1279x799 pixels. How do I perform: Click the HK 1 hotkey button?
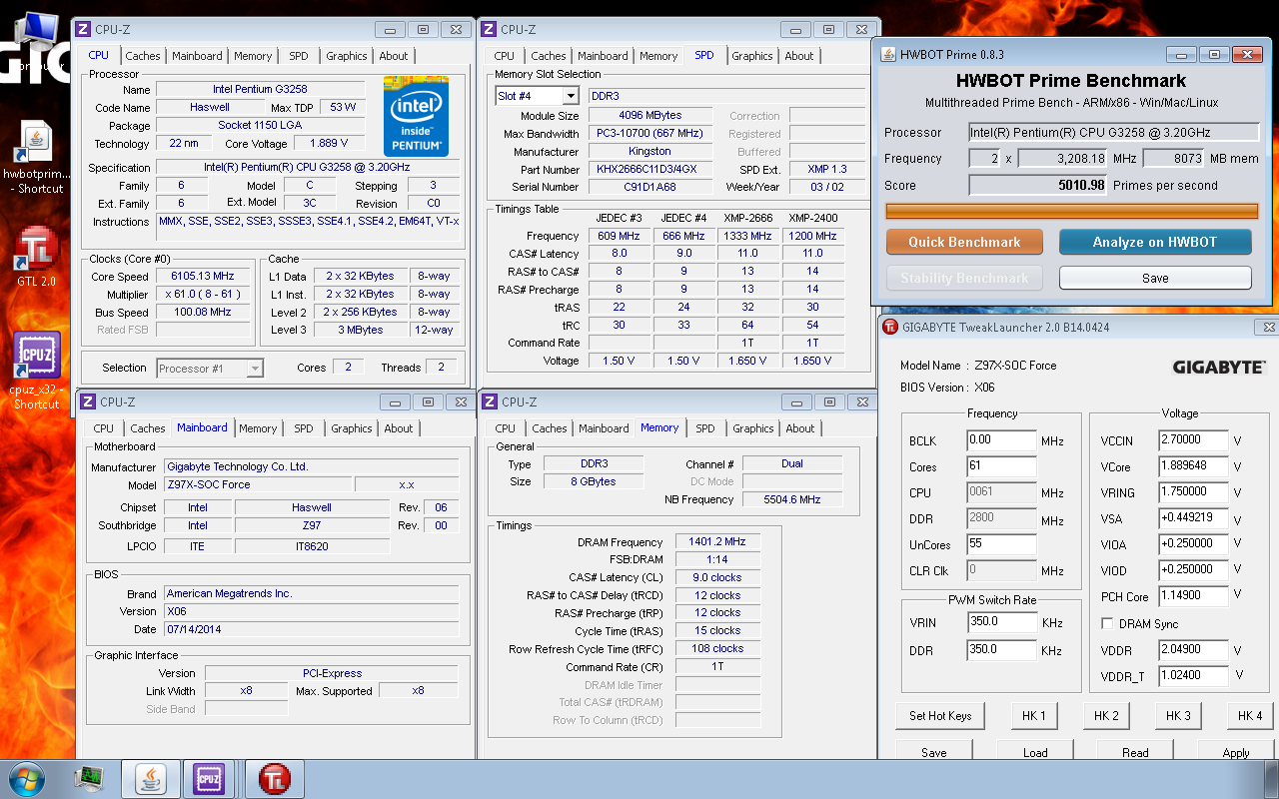(x=1034, y=715)
